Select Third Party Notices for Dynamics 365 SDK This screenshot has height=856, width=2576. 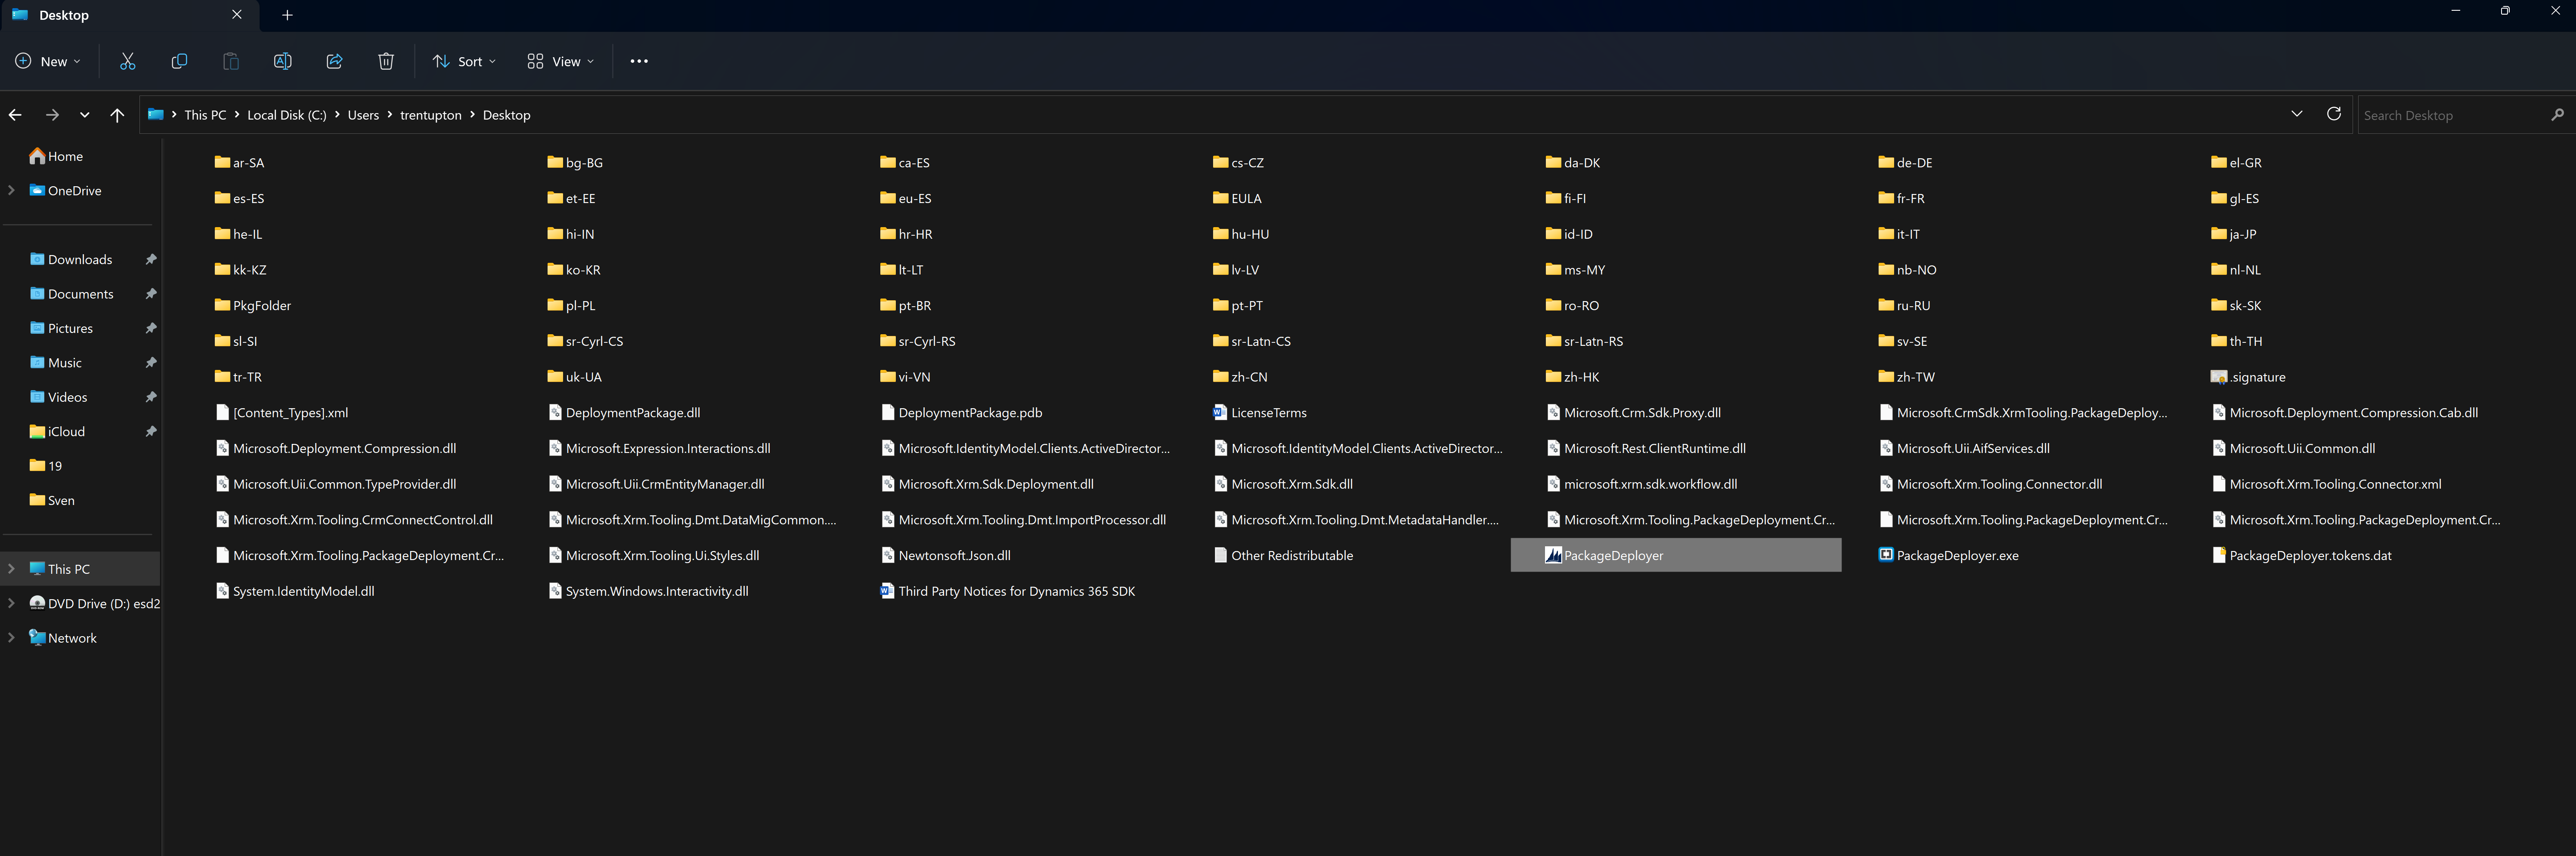point(1008,591)
